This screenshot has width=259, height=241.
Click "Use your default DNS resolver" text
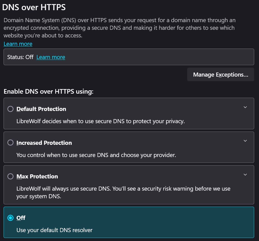(54, 230)
